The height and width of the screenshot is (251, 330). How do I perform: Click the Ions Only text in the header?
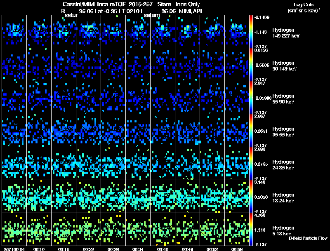pos(188,4)
